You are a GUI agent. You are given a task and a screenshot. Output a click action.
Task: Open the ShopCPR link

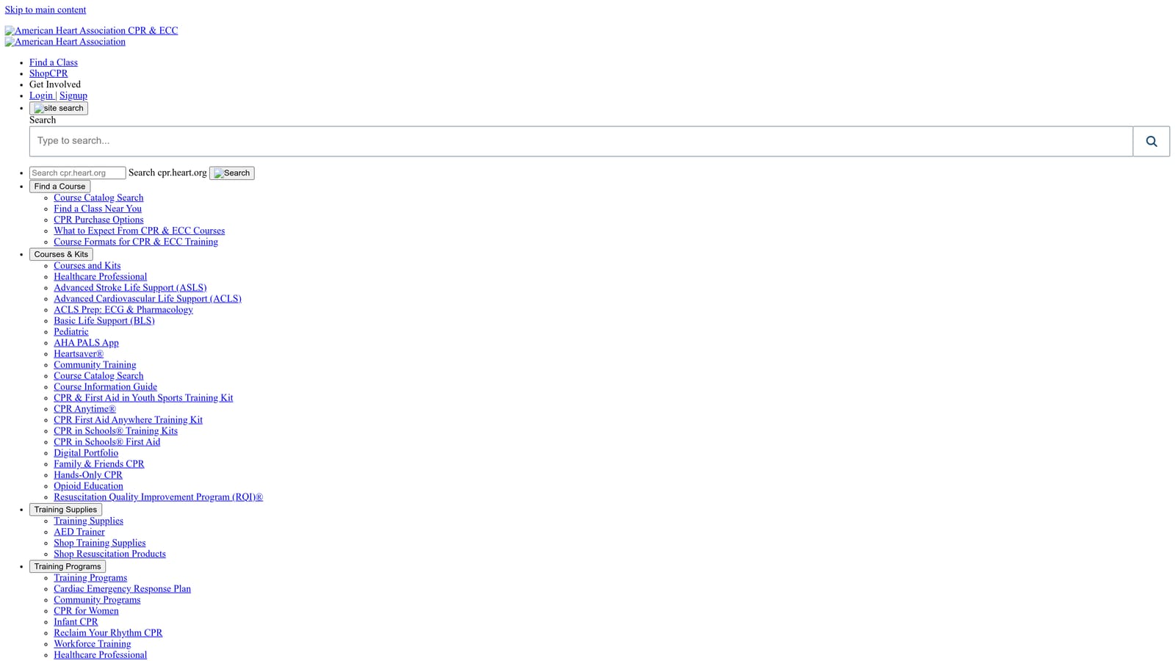(x=48, y=73)
